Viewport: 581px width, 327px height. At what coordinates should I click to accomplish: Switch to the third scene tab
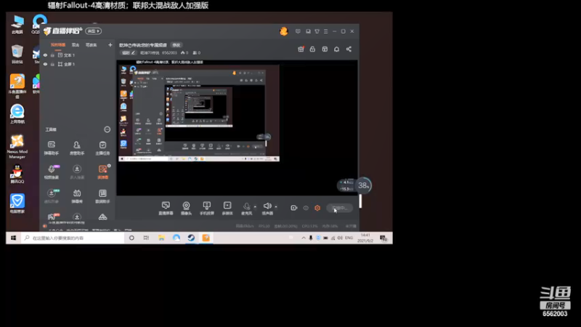pyautogui.click(x=92, y=45)
